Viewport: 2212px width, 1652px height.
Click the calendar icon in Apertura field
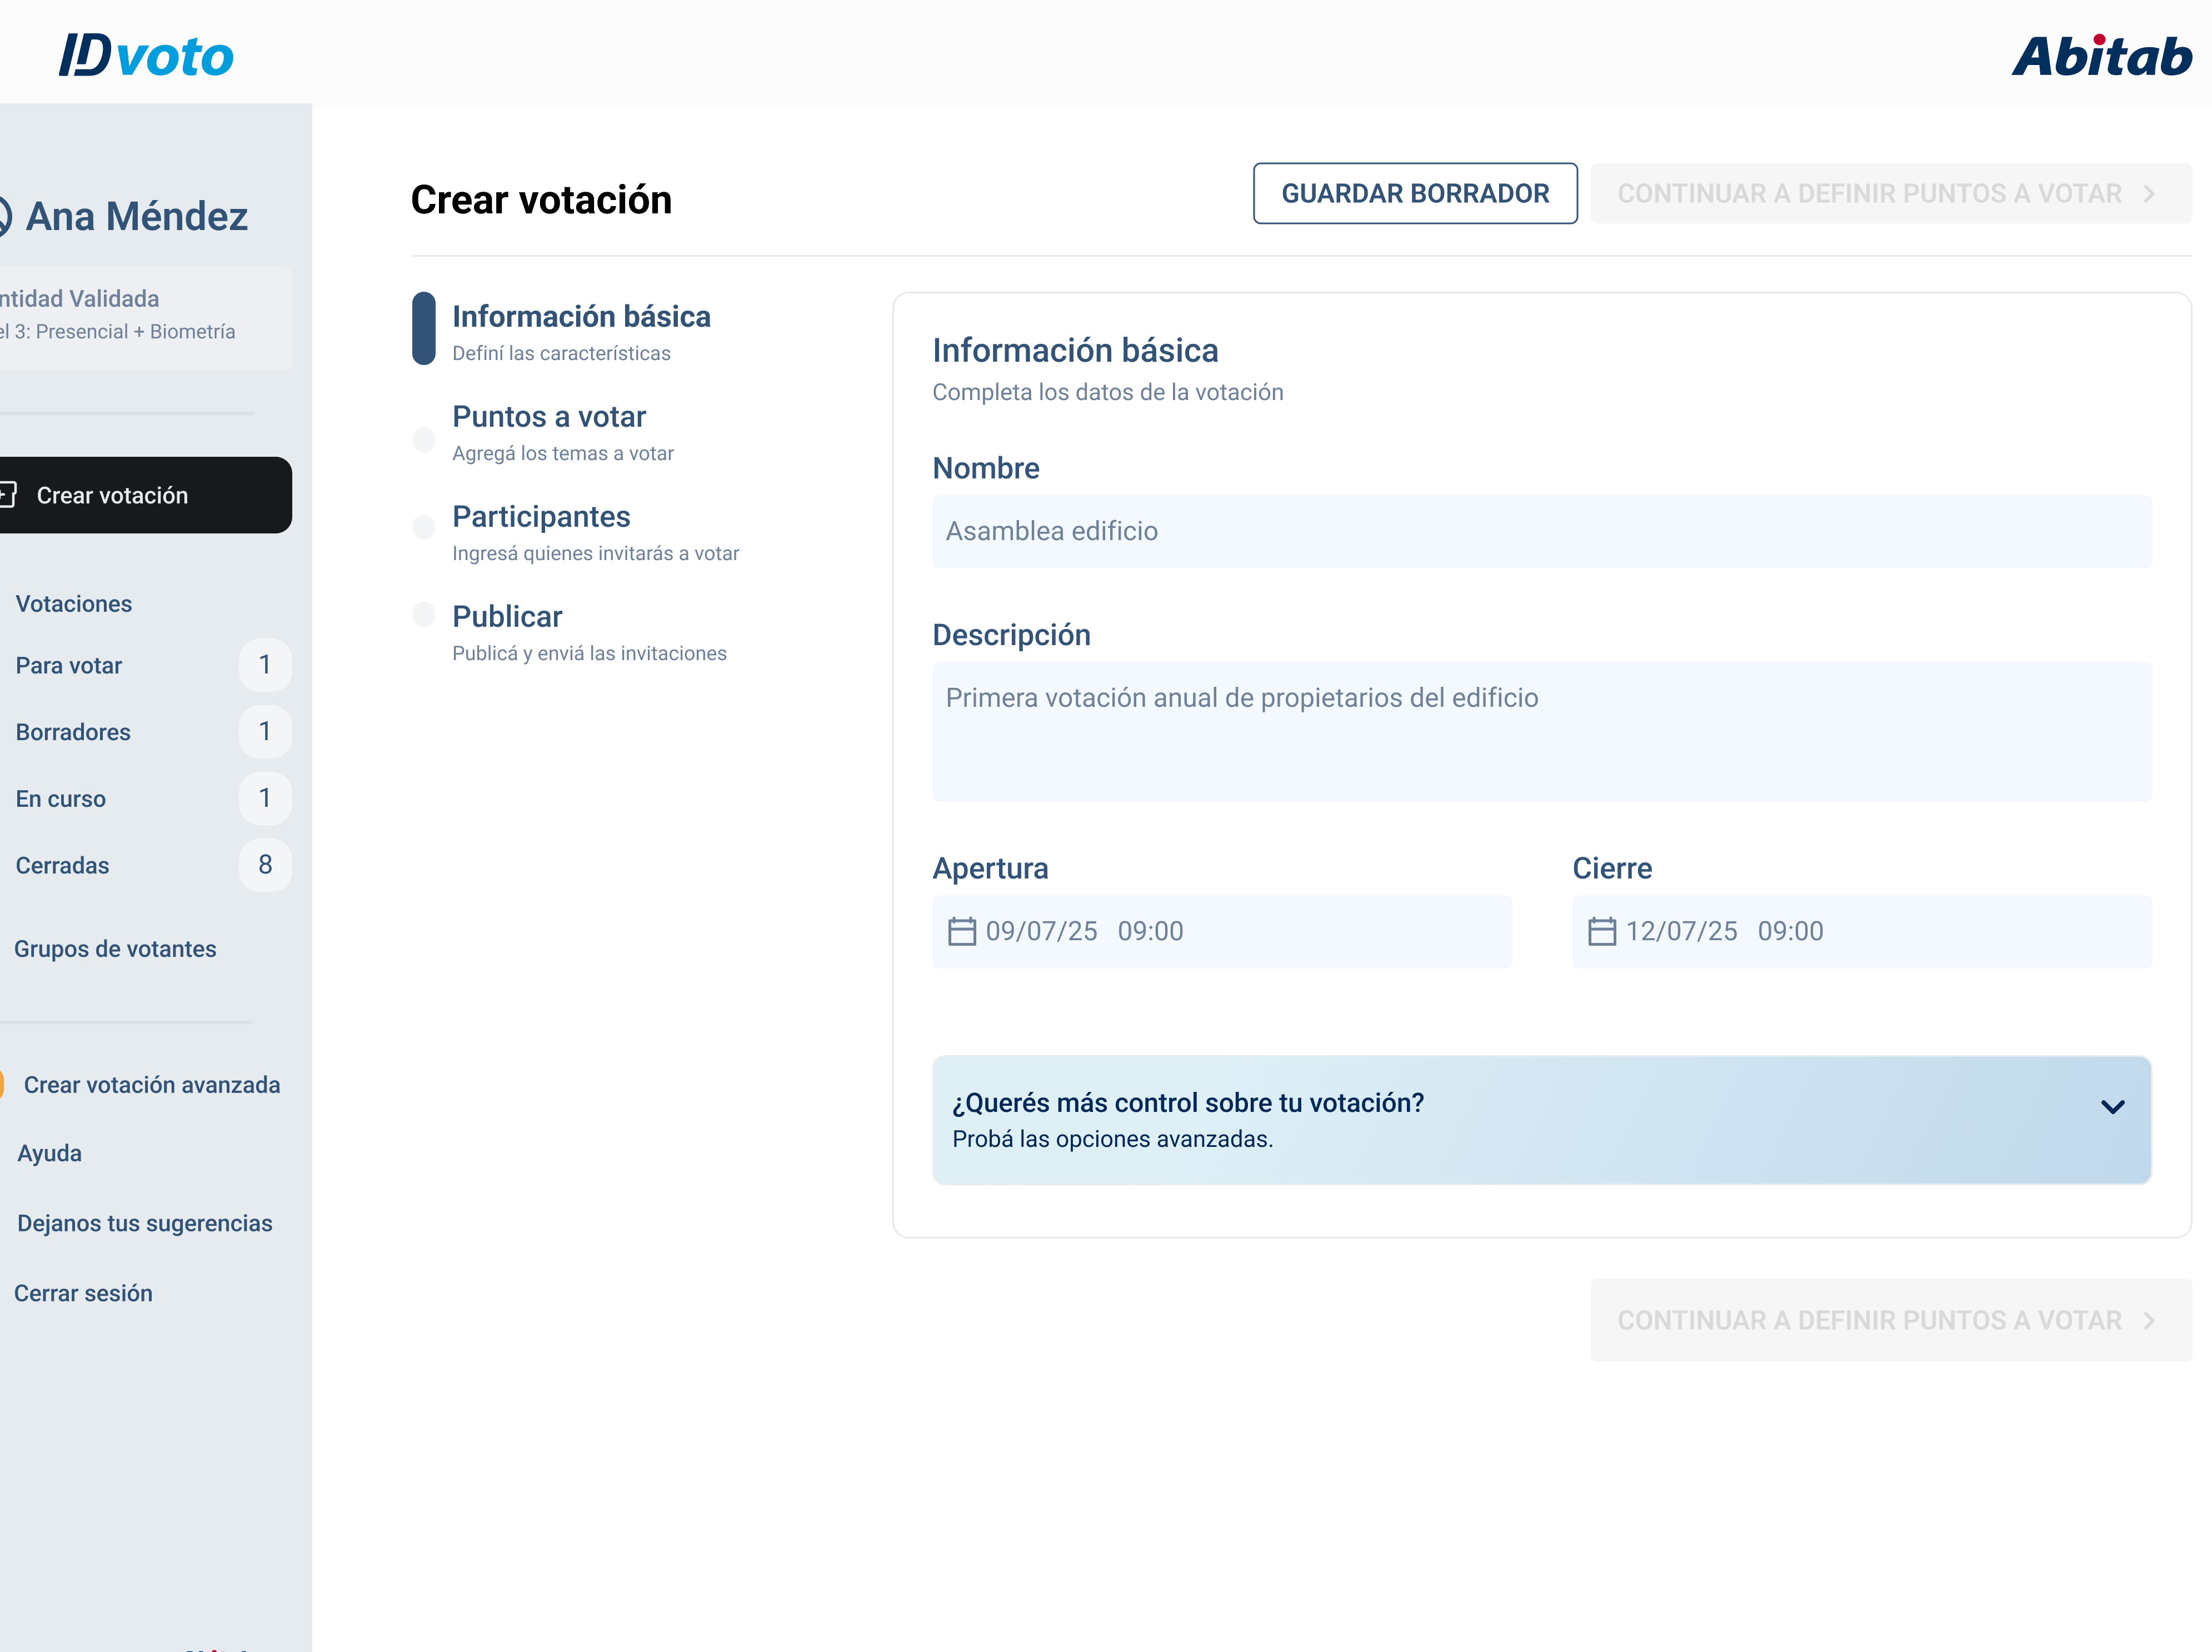(x=961, y=931)
